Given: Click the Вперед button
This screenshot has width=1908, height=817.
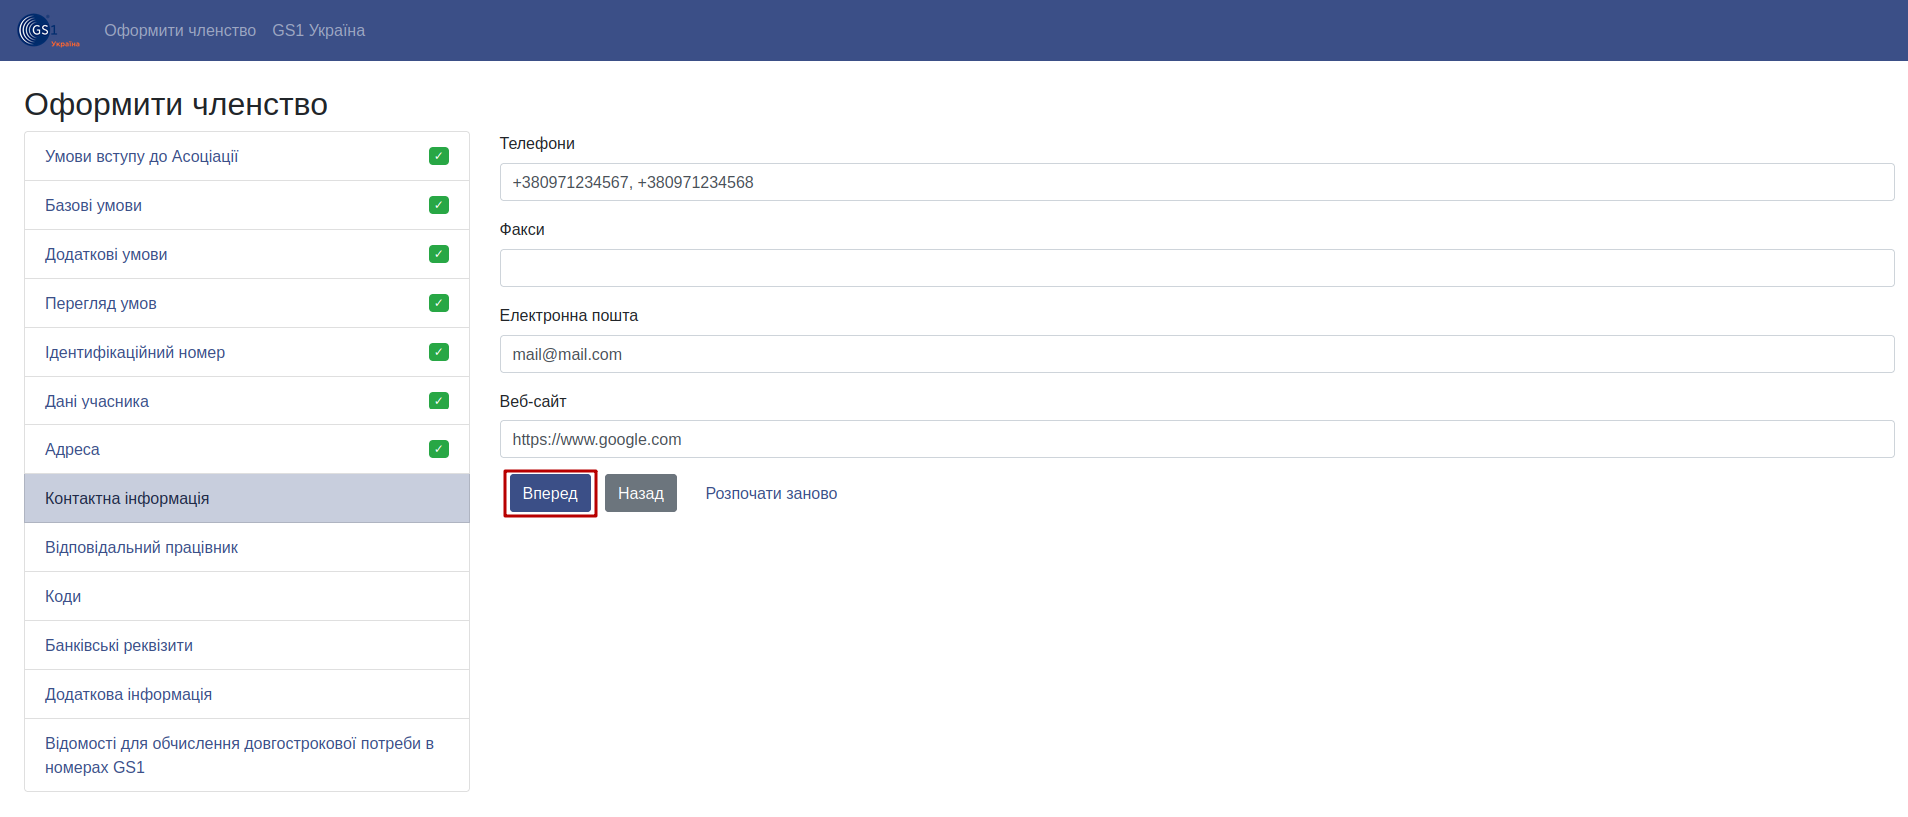Looking at the screenshot, I should coord(550,493).
